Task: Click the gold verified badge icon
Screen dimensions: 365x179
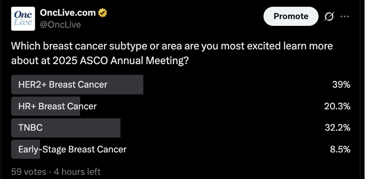Action: click(x=102, y=13)
